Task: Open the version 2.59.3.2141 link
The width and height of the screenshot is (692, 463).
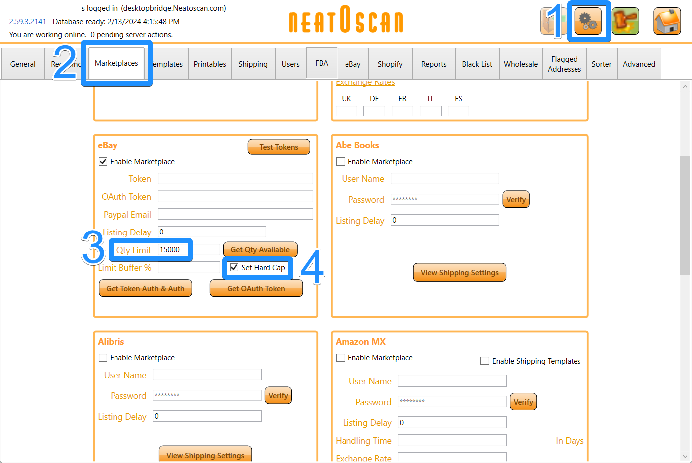Action: point(28,21)
